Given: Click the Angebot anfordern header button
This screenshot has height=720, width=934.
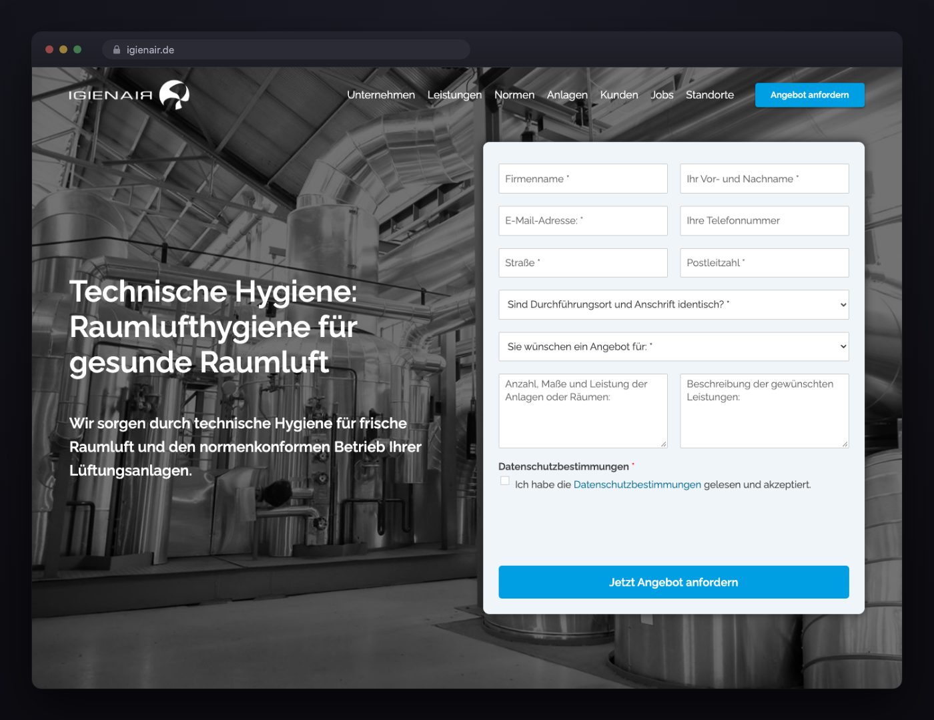Looking at the screenshot, I should (x=810, y=95).
